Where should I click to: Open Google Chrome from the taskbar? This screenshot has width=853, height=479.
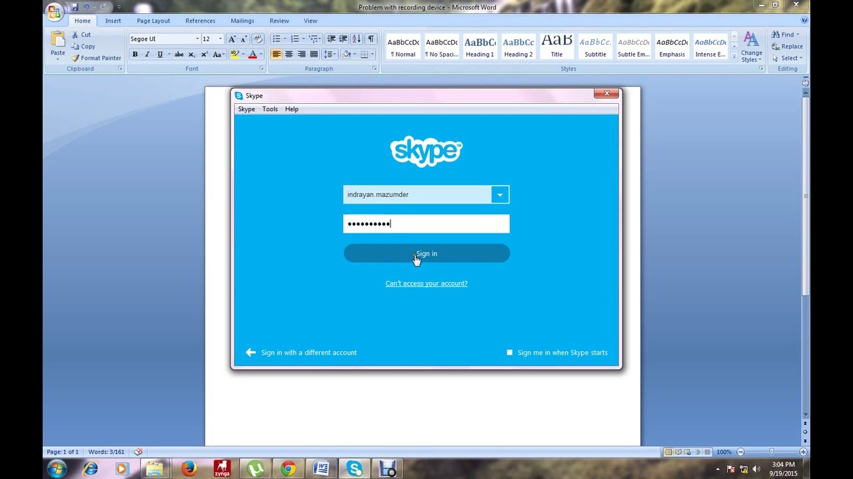288,468
